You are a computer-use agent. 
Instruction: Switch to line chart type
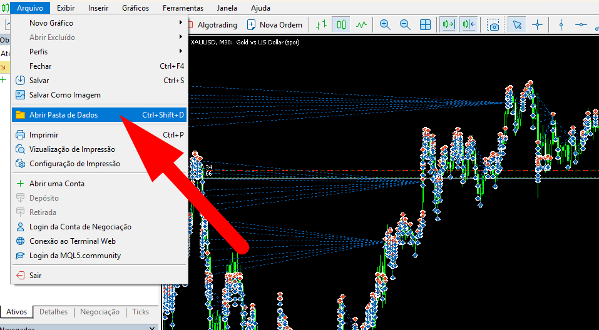pos(361,25)
